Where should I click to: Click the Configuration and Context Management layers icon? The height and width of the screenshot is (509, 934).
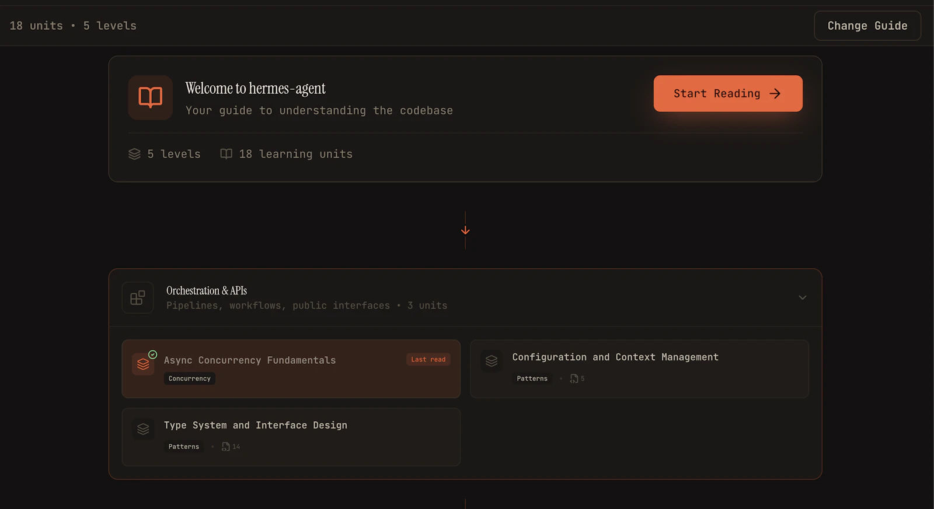coord(492,361)
